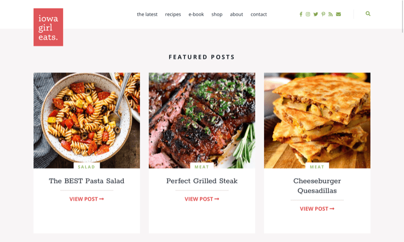The width and height of the screenshot is (404, 242).
Task: Open site search magnifier icon
Action: 368,14
